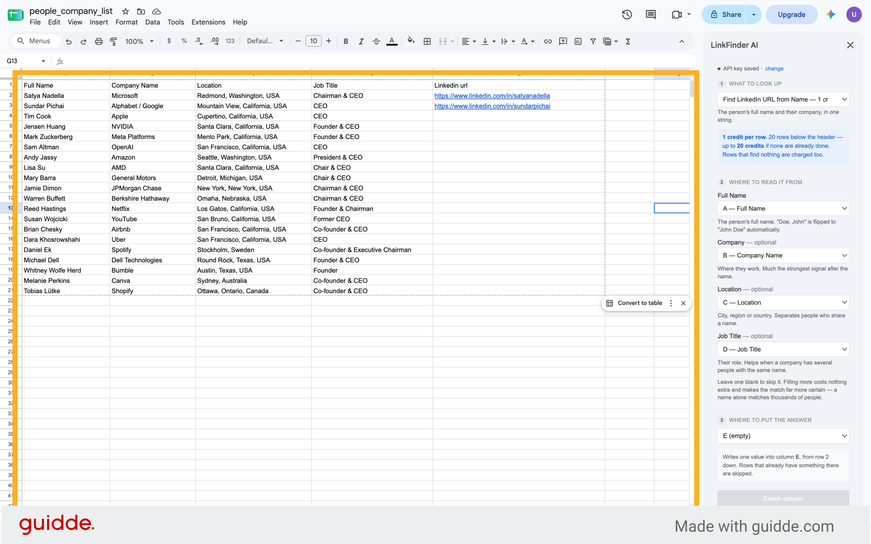Open version history clock icon
Screen dimensions: 871x544
pyautogui.click(x=627, y=14)
